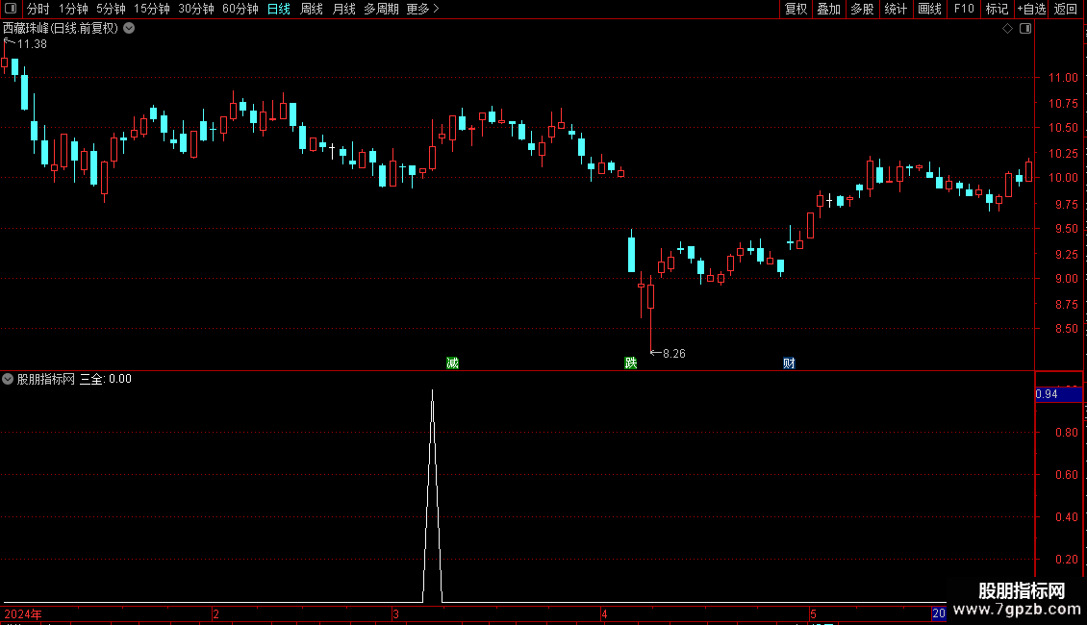
Task: Click the 11.38 high price label
Action: click(x=32, y=43)
